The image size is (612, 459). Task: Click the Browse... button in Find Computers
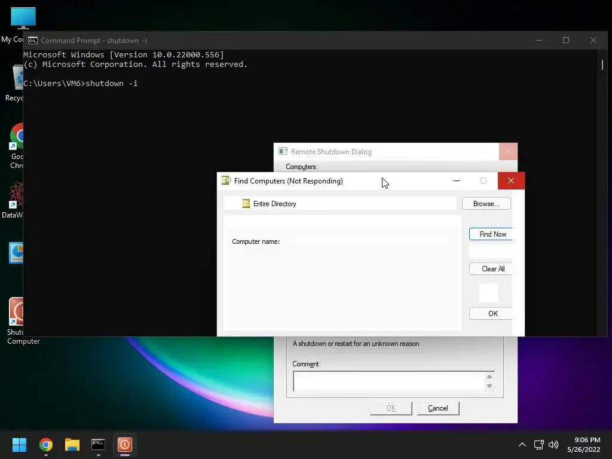pyautogui.click(x=486, y=204)
